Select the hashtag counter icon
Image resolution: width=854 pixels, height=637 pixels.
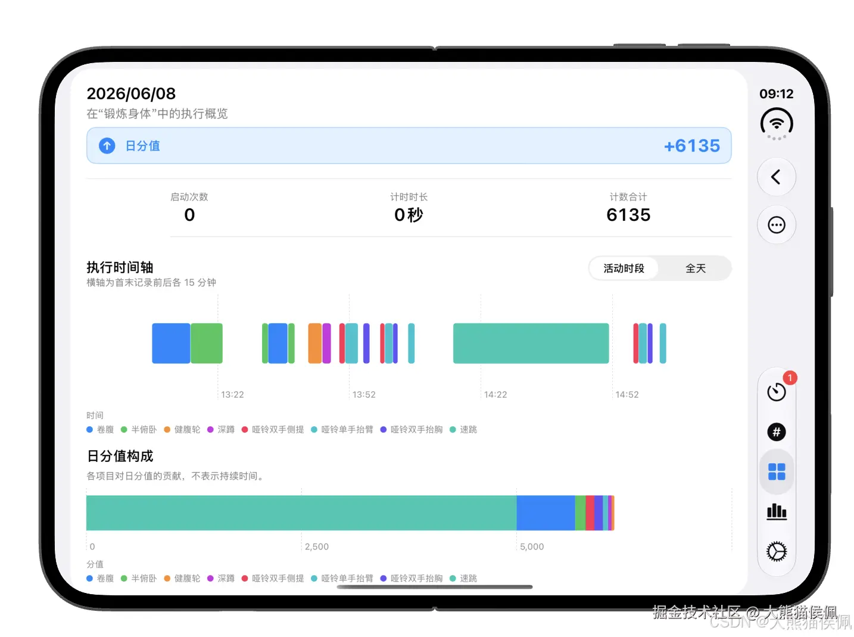coord(777,432)
